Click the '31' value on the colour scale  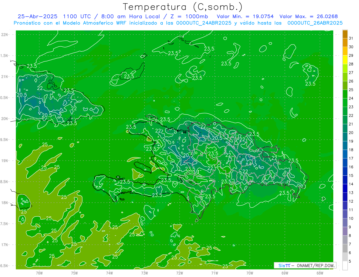pos(351,38)
